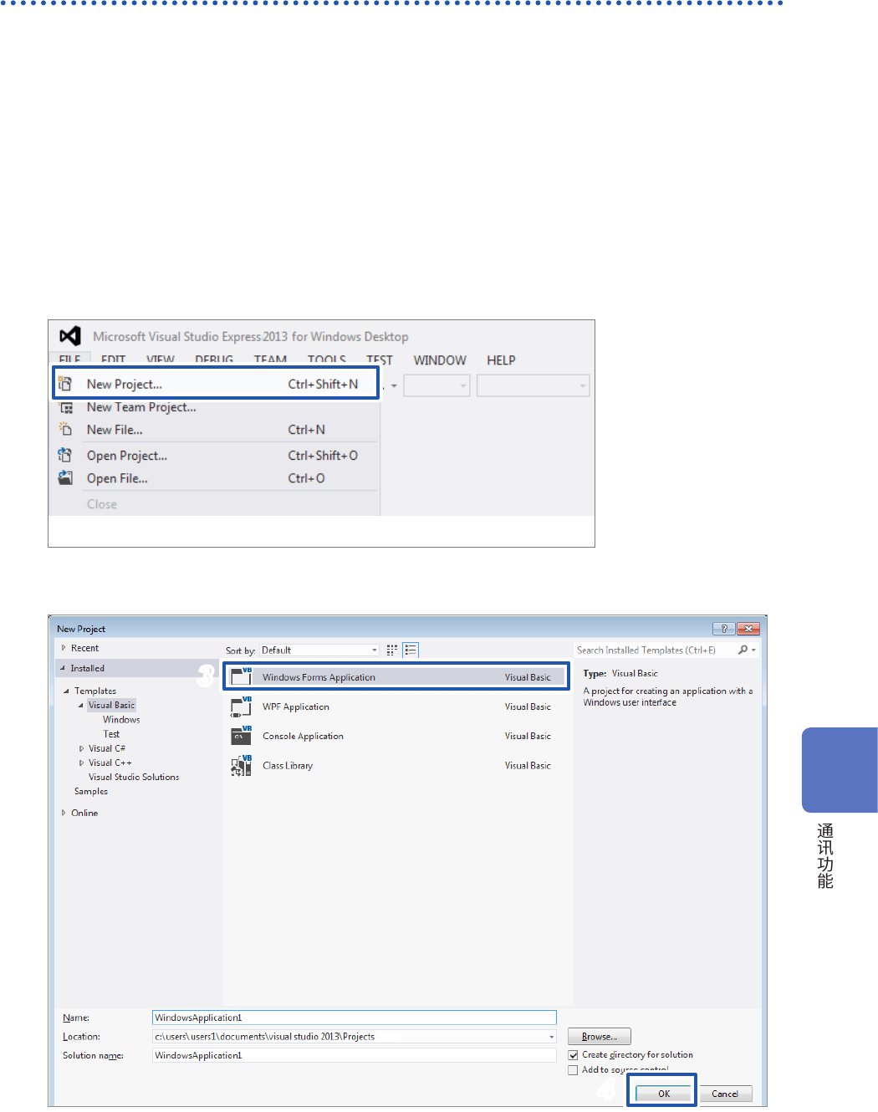
Task: Select the Console Application template
Action: [x=396, y=736]
